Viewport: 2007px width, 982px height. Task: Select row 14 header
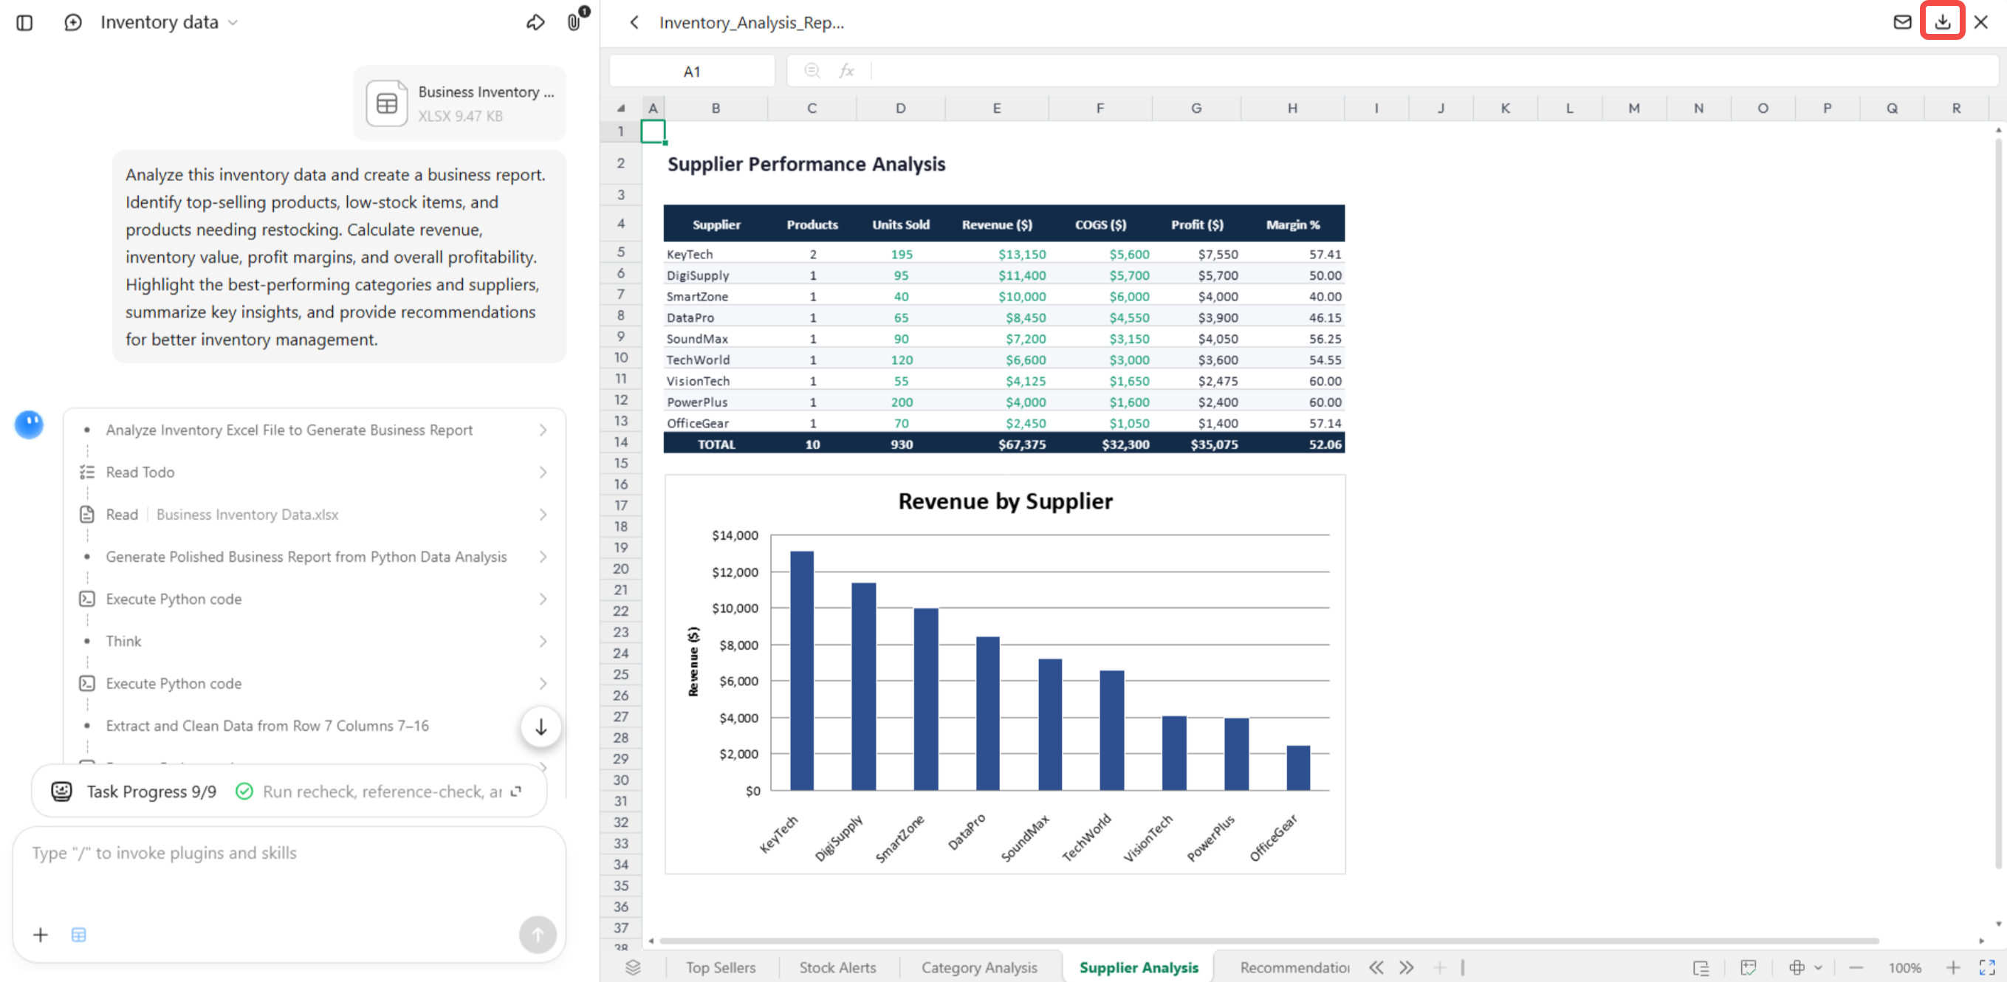click(x=621, y=442)
